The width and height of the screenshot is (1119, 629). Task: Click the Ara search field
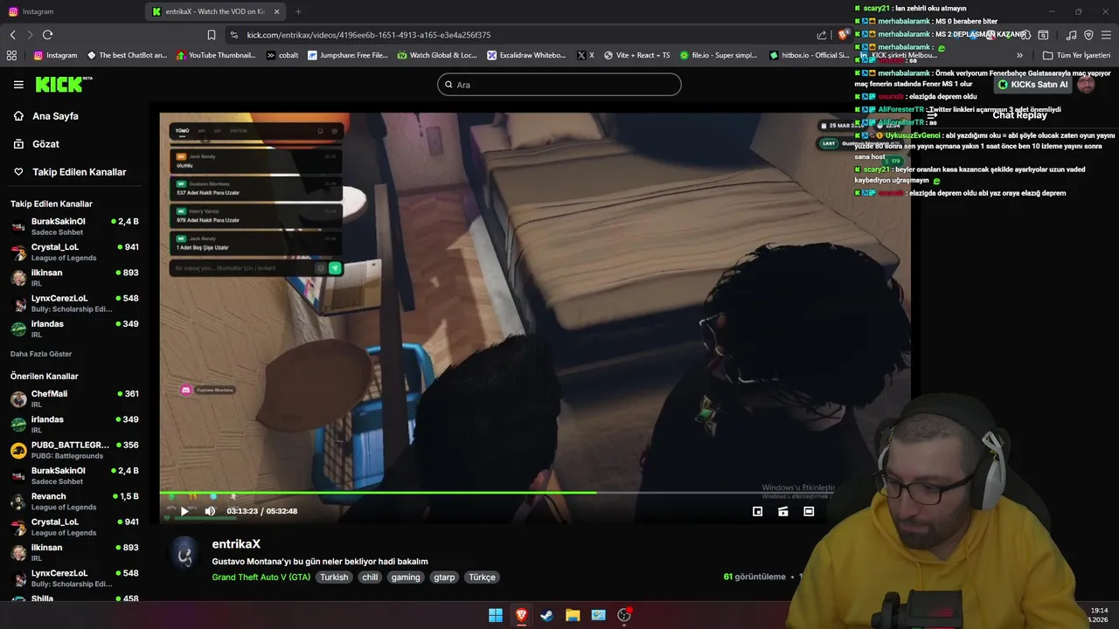point(559,85)
